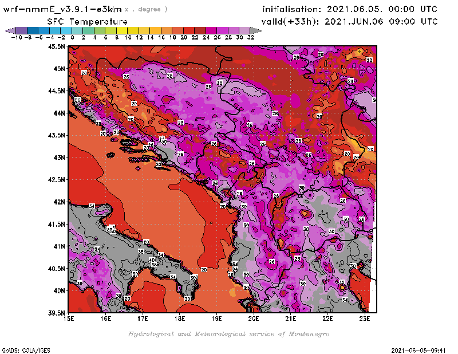458x354 pixels.
Task: Click the purple legend swatch between -10 and -8
Action: pos(22,31)
